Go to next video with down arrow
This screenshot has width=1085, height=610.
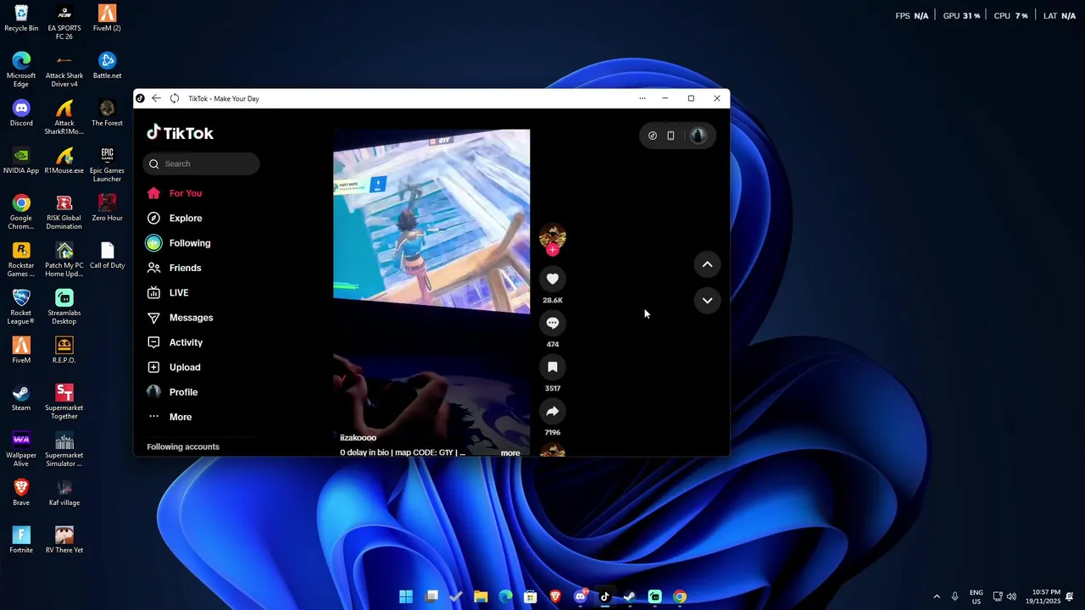[707, 300]
